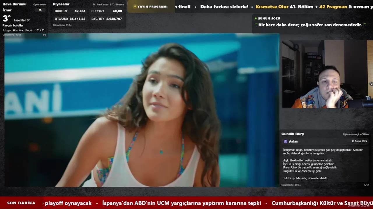
Task: Select the main drama video frame
Action: (142, 110)
